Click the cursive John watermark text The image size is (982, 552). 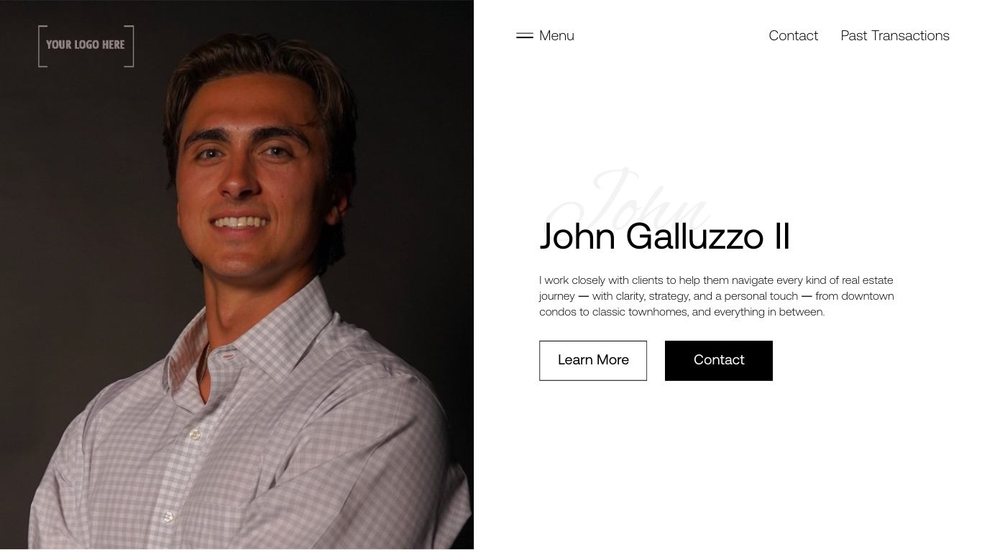[x=628, y=199]
